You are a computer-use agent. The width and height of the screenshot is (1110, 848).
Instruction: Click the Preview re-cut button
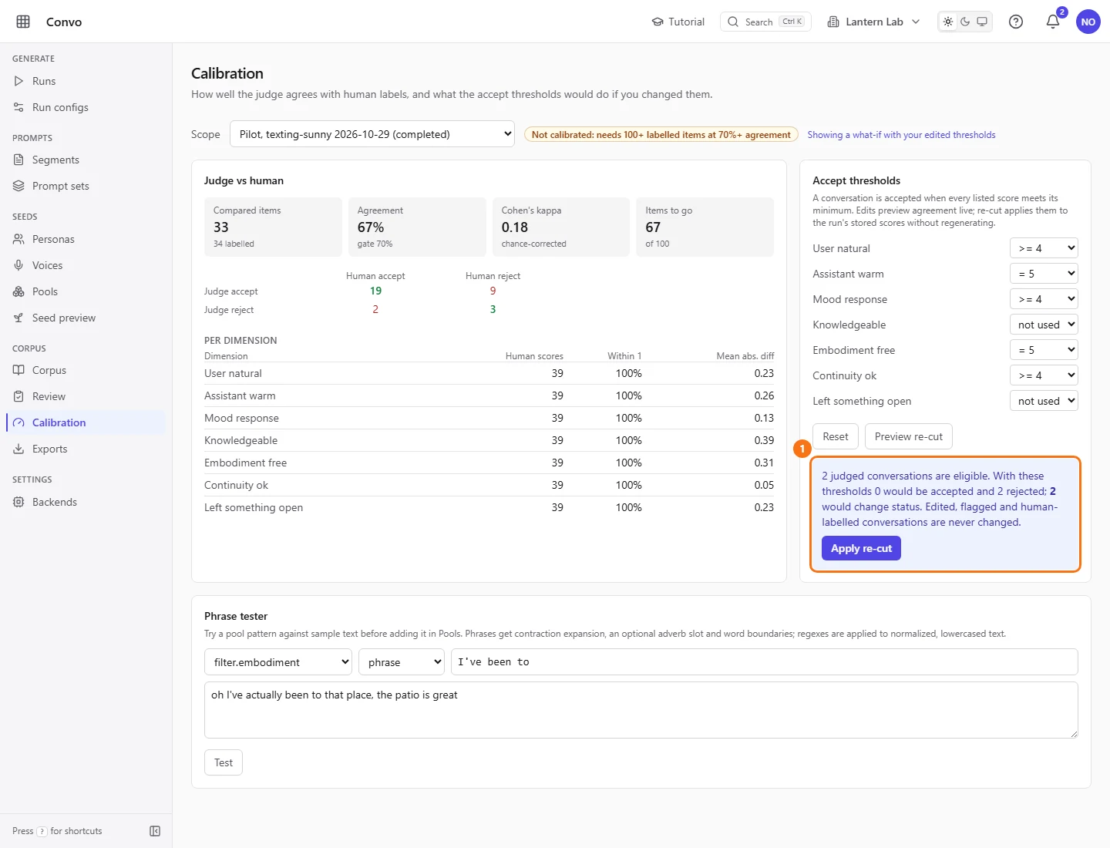point(909,436)
